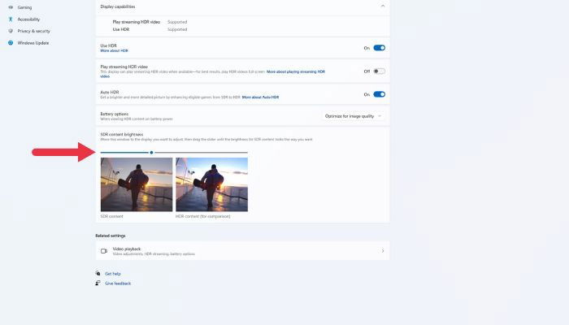569x325 pixels.
Task: Click the 'Related settings' heading
Action: [111, 236]
